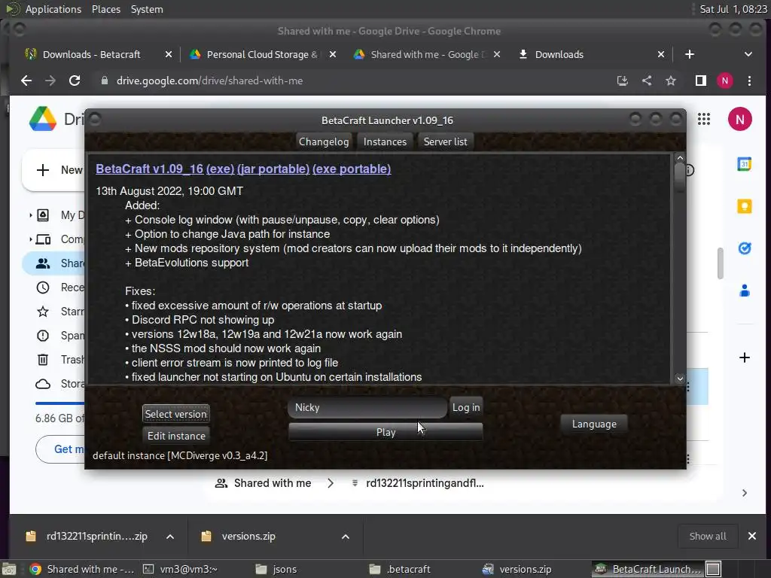
Task: Open the Places menu
Action: click(x=105, y=9)
